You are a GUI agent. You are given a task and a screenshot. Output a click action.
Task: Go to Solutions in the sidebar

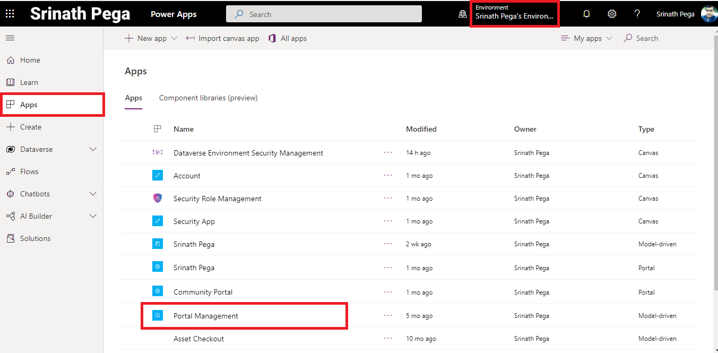35,238
